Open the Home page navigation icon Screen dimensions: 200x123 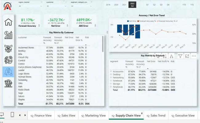pos(9,22)
